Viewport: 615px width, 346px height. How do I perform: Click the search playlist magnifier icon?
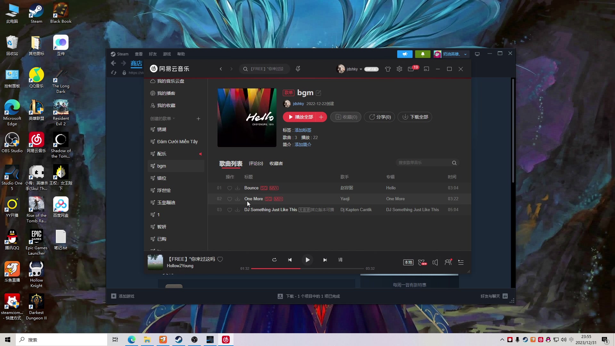pos(454,163)
